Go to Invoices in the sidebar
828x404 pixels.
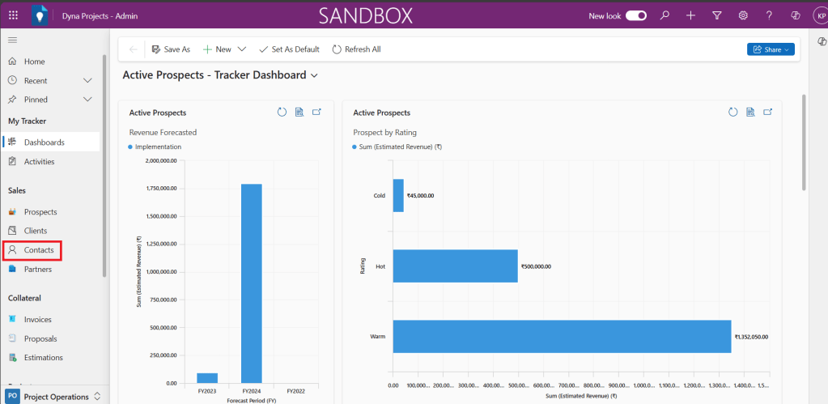(37, 320)
